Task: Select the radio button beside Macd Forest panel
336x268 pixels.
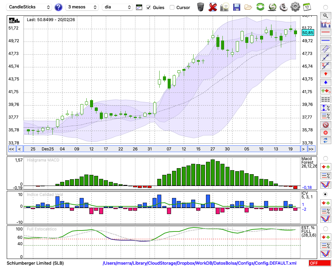Action: pyautogui.click(x=325, y=158)
